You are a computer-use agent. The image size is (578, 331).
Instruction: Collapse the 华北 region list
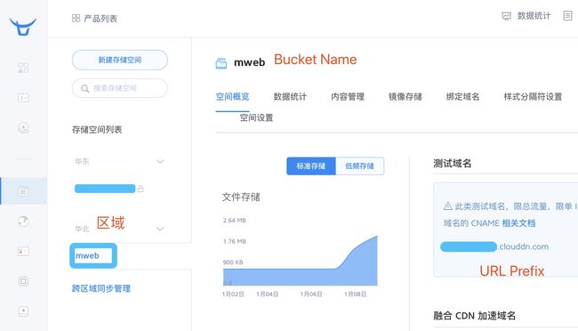(x=160, y=229)
